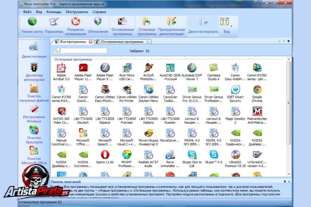Open Диспетчер автозагрузки sidebar tool
311x207 pixels.
[x=34, y=72]
